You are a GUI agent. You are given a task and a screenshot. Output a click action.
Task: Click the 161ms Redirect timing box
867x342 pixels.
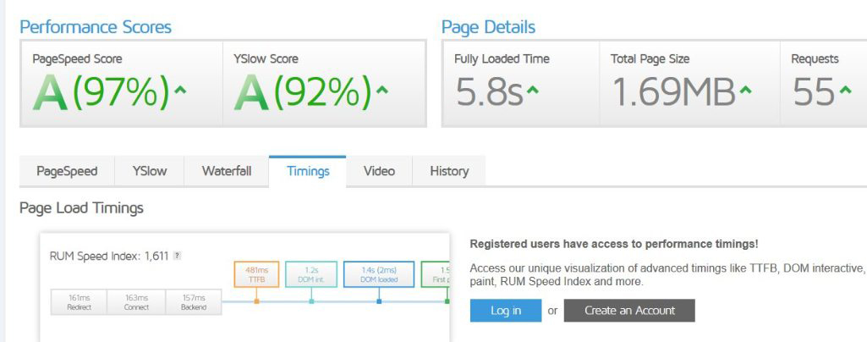[x=79, y=302]
